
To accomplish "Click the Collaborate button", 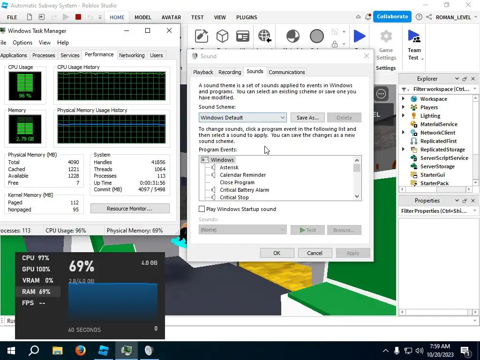I will tap(392, 17).
